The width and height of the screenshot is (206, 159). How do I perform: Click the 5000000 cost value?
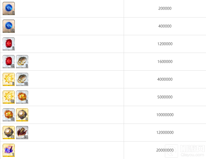pos(165,97)
